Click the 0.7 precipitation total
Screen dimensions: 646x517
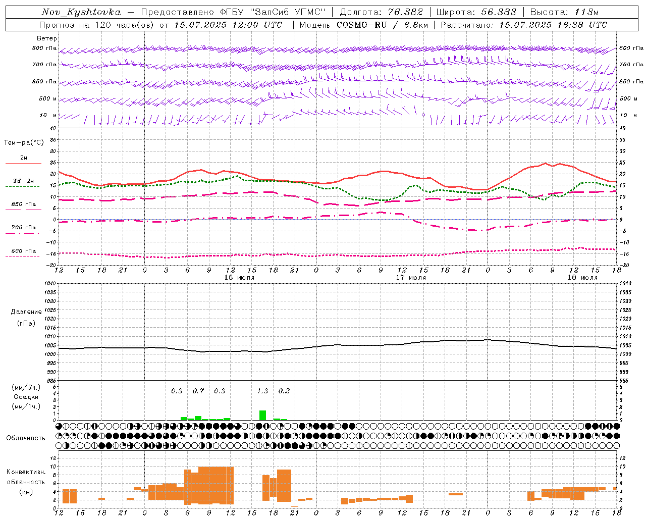(x=198, y=391)
